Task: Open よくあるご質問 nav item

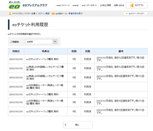Action: (x=105, y=5)
